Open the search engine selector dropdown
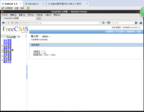 (111, 23)
